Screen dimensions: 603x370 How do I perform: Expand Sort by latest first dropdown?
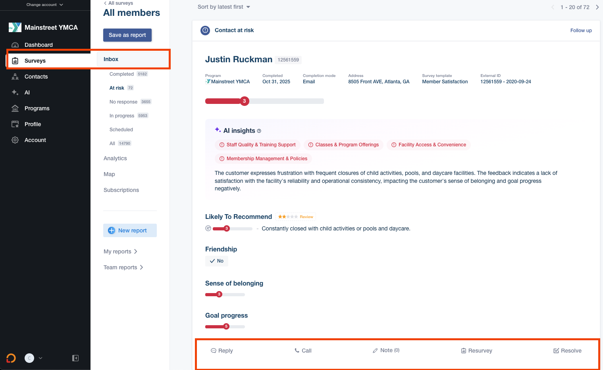(x=224, y=7)
